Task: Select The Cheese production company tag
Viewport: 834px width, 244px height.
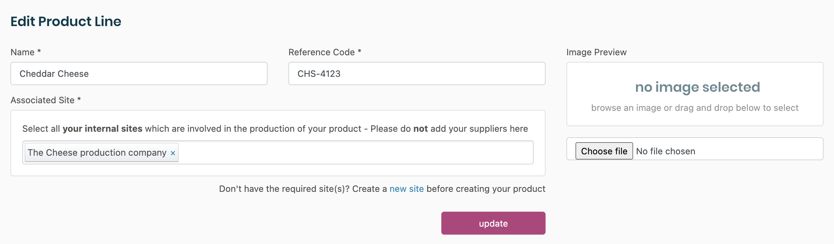Action: (97, 153)
